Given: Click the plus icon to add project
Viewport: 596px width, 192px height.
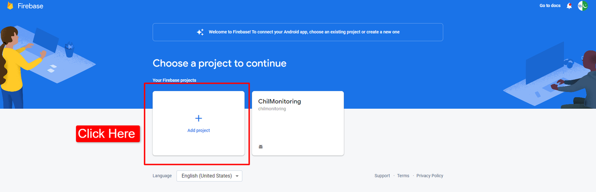Looking at the screenshot, I should [198, 119].
